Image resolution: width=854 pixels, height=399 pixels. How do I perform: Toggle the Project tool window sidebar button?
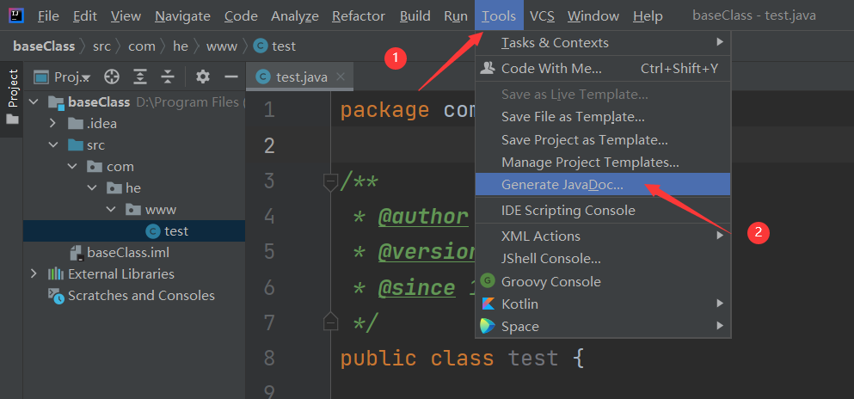click(x=12, y=96)
